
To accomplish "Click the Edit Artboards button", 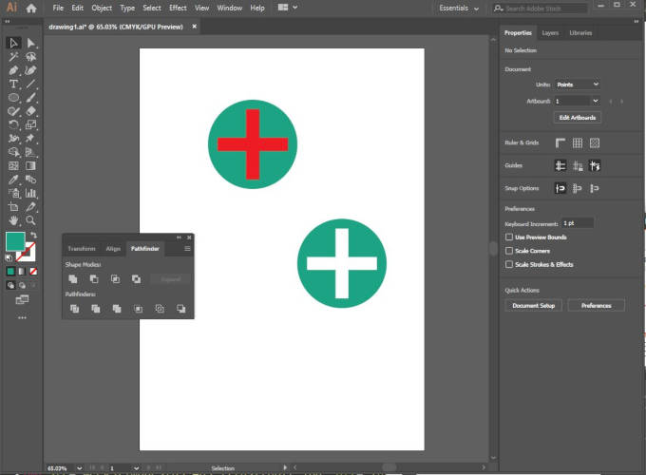I will point(578,118).
